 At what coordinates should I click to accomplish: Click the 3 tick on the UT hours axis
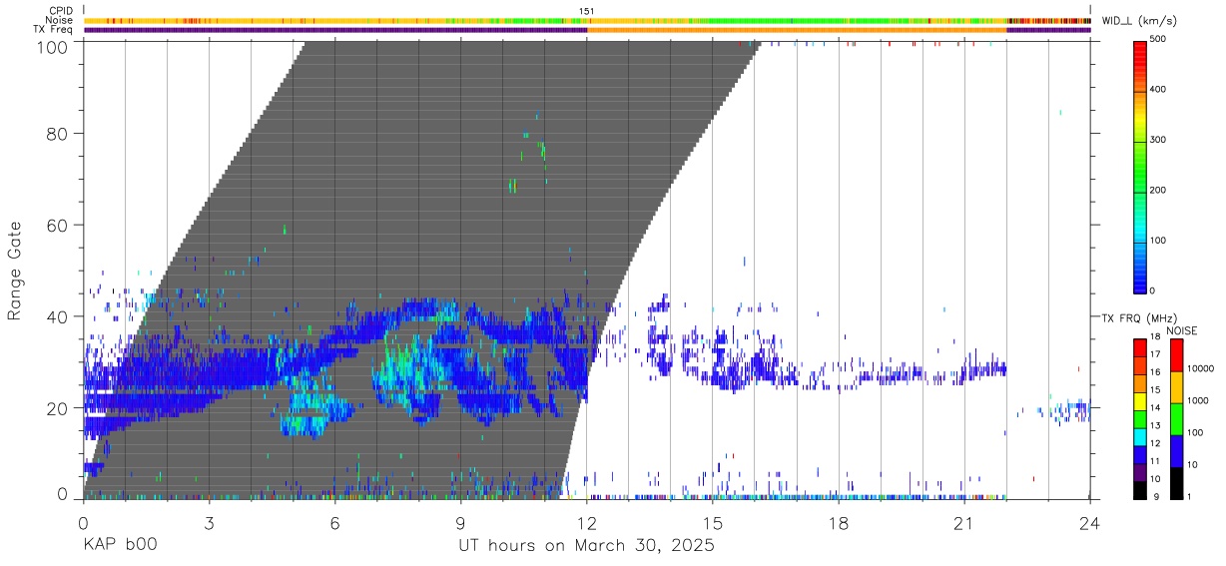209,522
